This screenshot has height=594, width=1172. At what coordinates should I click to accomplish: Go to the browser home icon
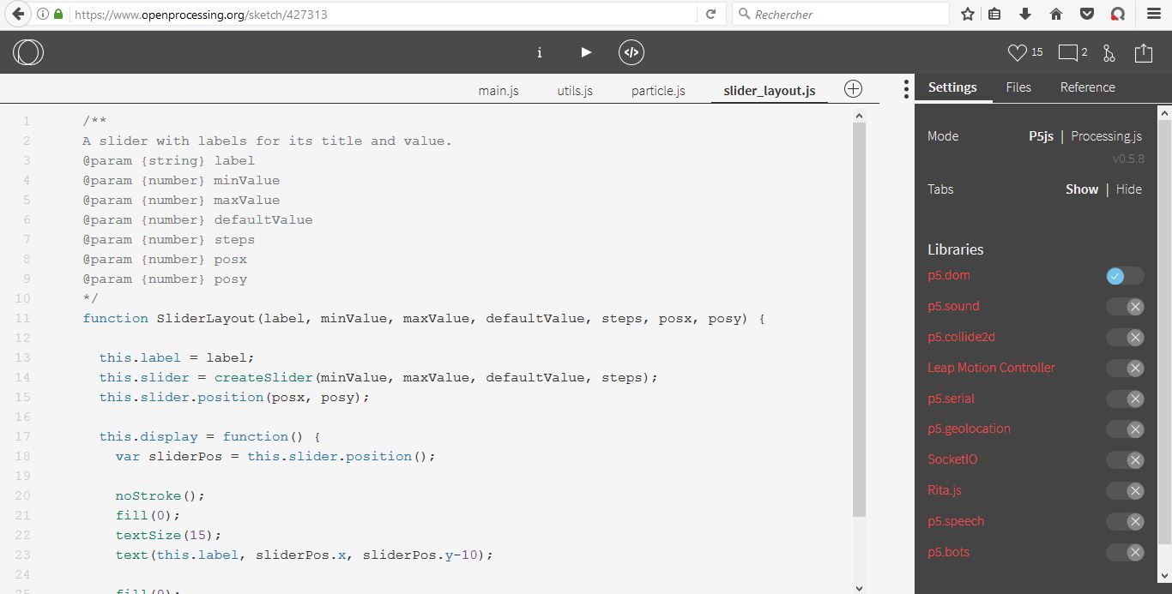click(x=1056, y=14)
